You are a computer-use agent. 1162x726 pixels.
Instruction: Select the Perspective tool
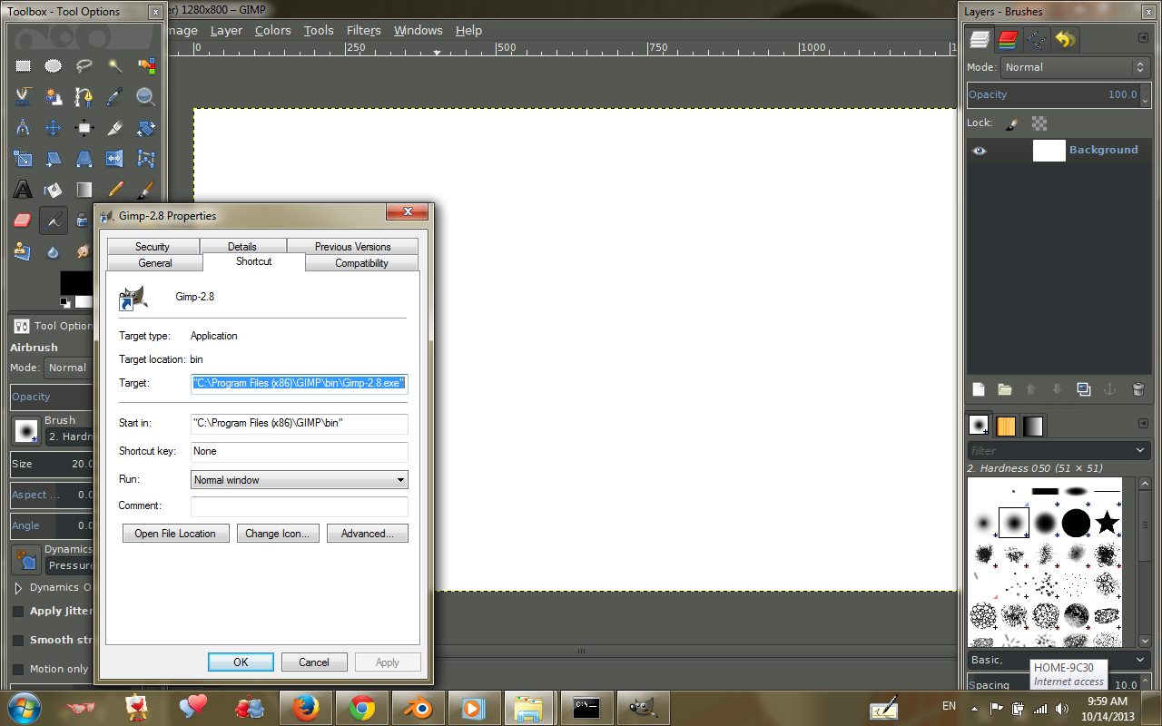(x=84, y=159)
